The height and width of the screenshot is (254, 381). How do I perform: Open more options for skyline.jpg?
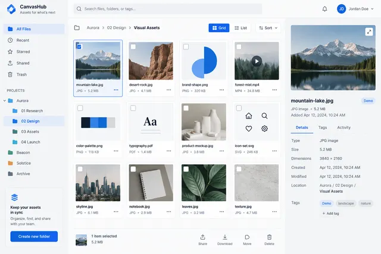pyautogui.click(x=116, y=212)
